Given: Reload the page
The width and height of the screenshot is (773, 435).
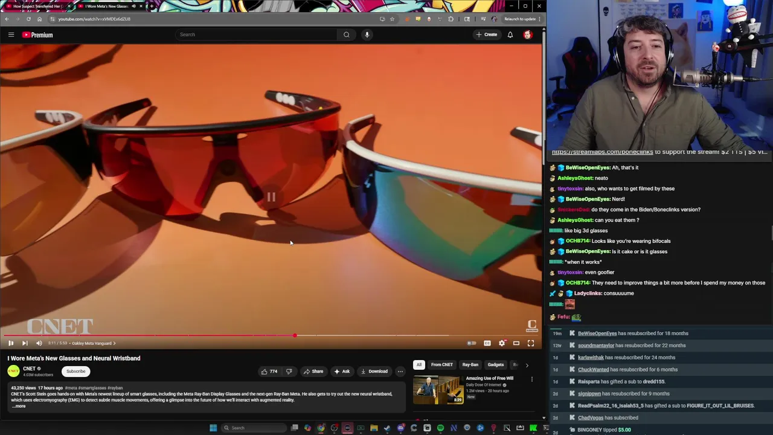Looking at the screenshot, I should 28,19.
